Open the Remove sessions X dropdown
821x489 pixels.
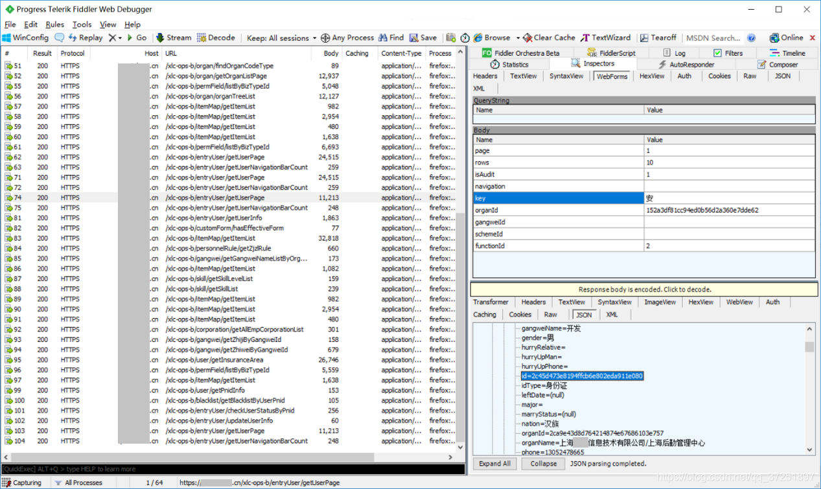click(x=115, y=38)
